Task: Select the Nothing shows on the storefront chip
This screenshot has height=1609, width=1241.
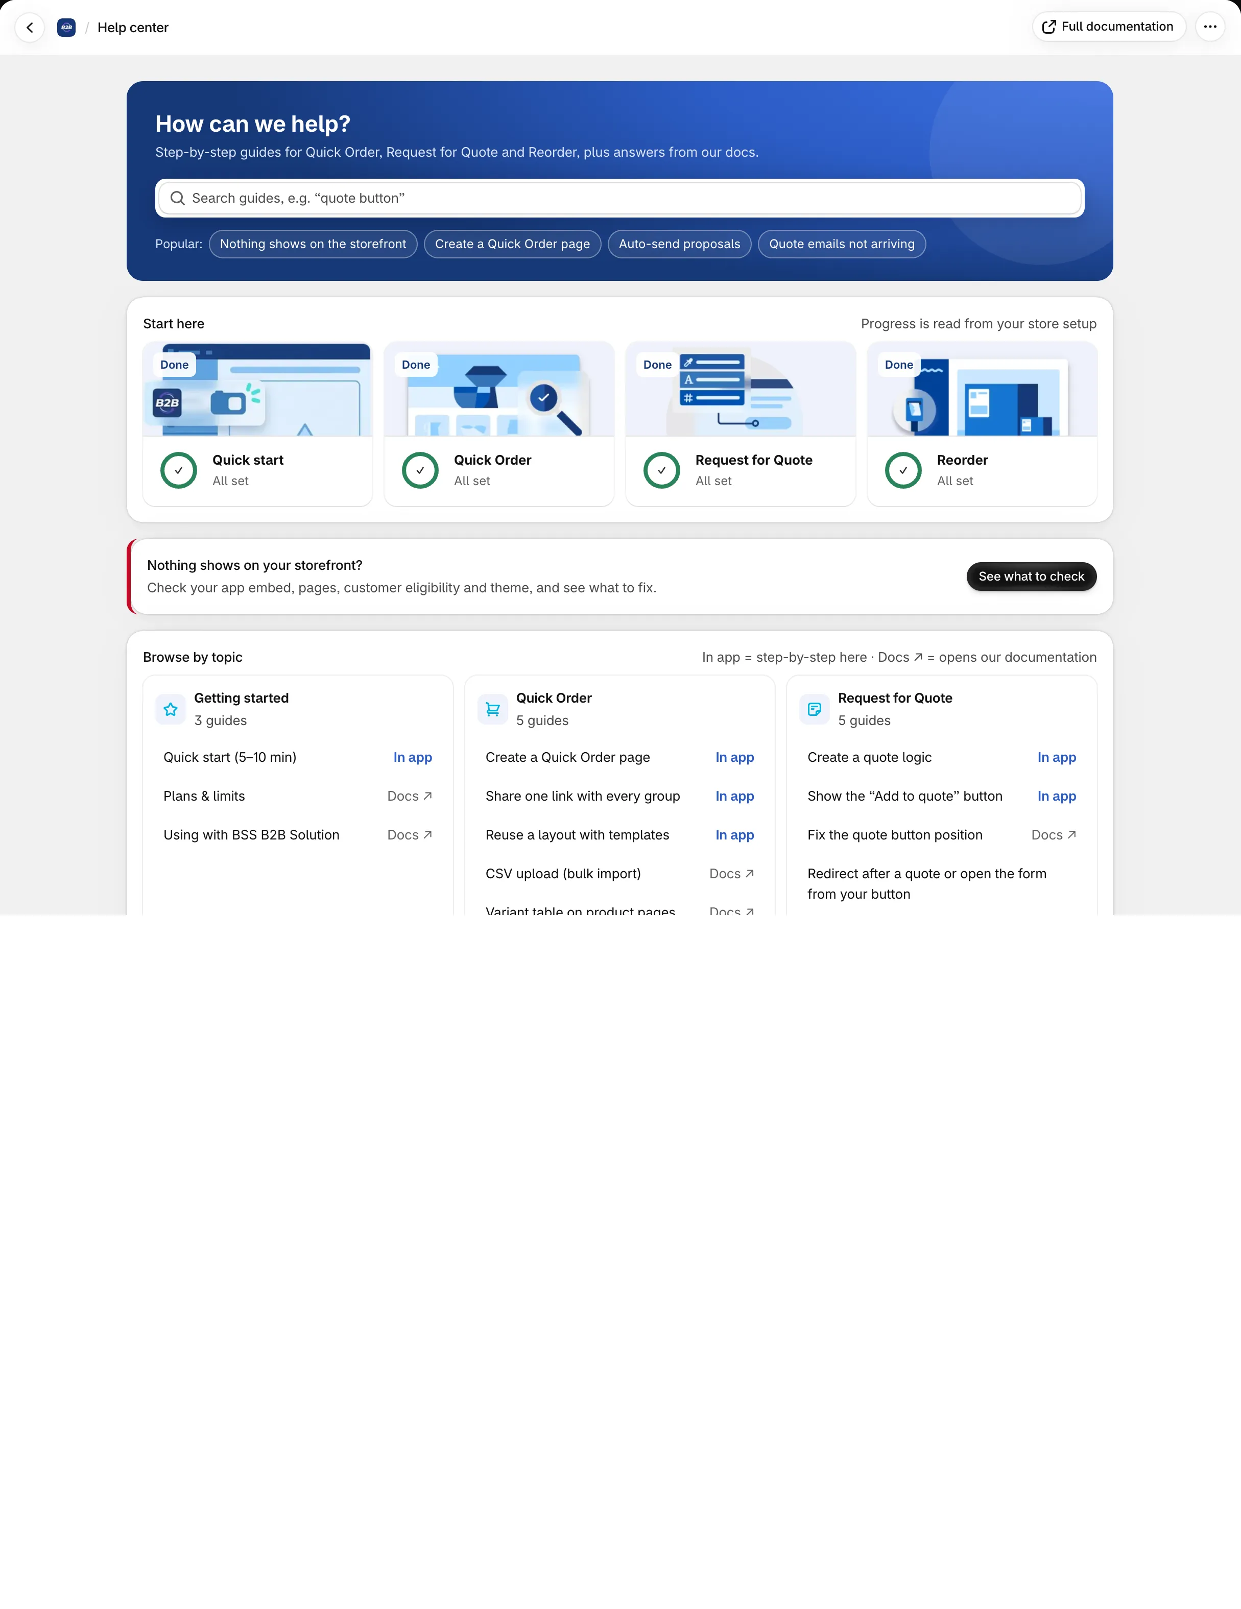Action: click(313, 244)
